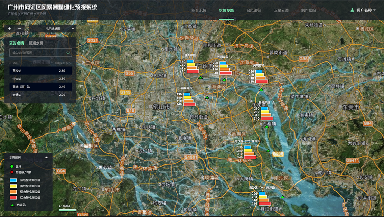Screen dimensions: 384x217
Task: Select the 中大站 row in station list
Action: click(x=40, y=79)
